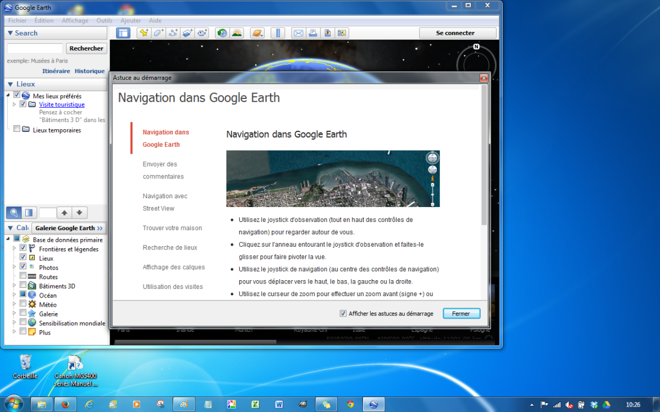Image resolution: width=660 pixels, height=412 pixels.
Task: Click the down arrow button in Lieux panel
Action: 79,213
